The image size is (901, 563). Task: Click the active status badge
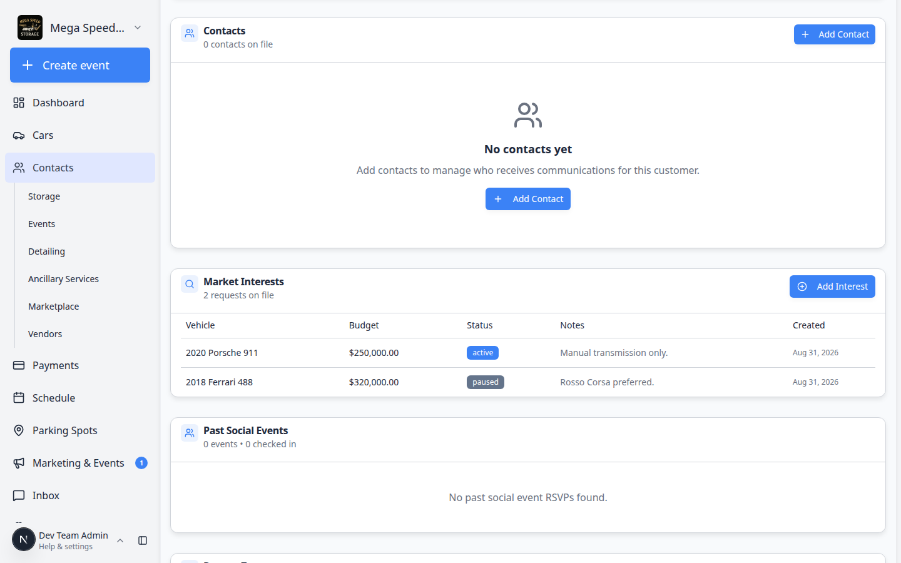(x=482, y=353)
